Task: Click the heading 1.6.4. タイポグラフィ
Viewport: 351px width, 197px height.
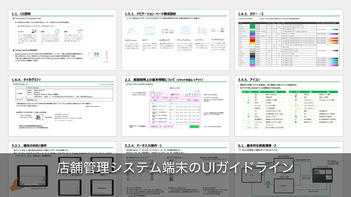Action: 26,80
